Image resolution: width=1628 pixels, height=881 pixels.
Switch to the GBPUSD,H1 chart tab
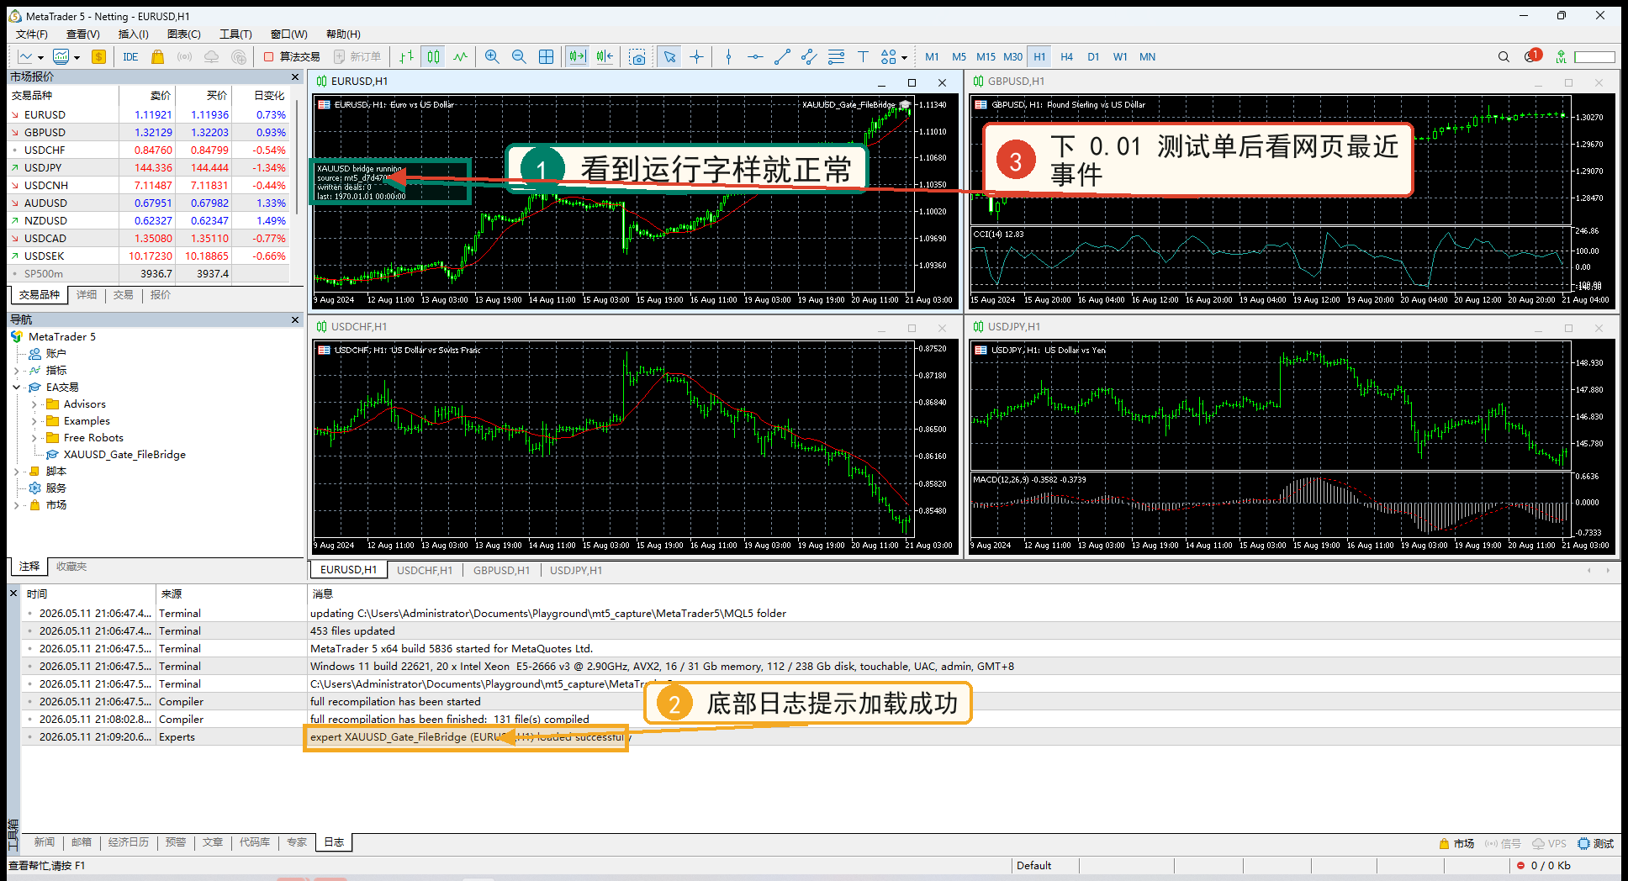(x=501, y=570)
